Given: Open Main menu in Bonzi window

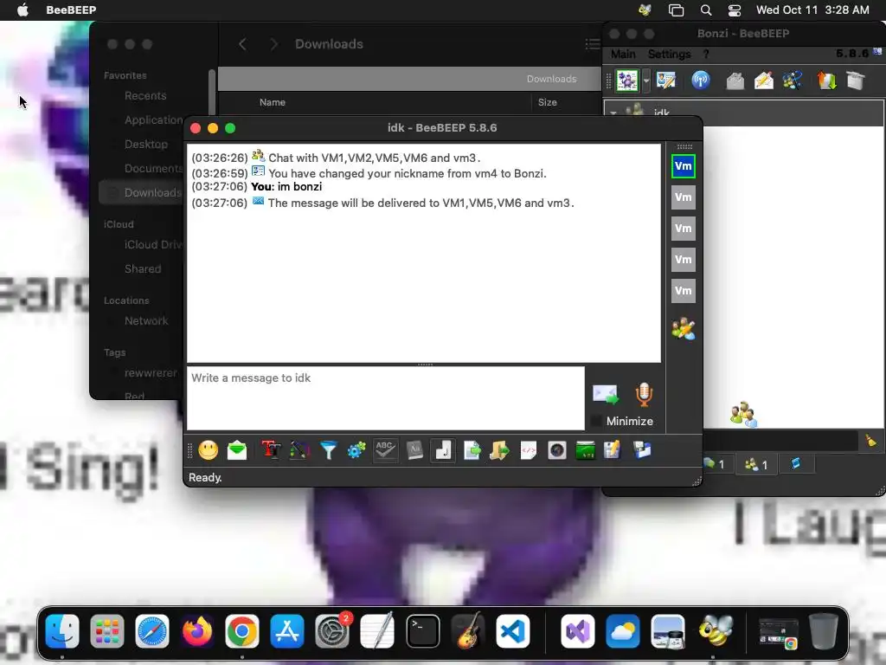Looking at the screenshot, I should point(623,55).
